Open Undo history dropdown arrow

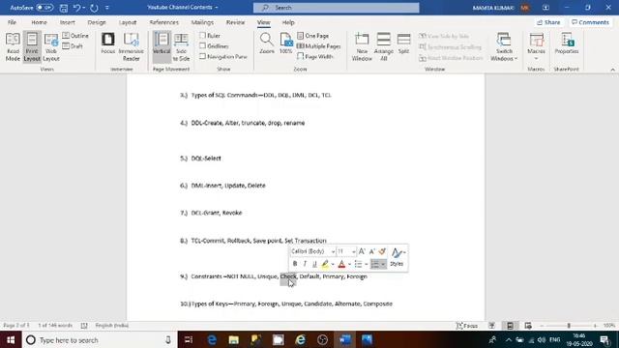(x=84, y=8)
